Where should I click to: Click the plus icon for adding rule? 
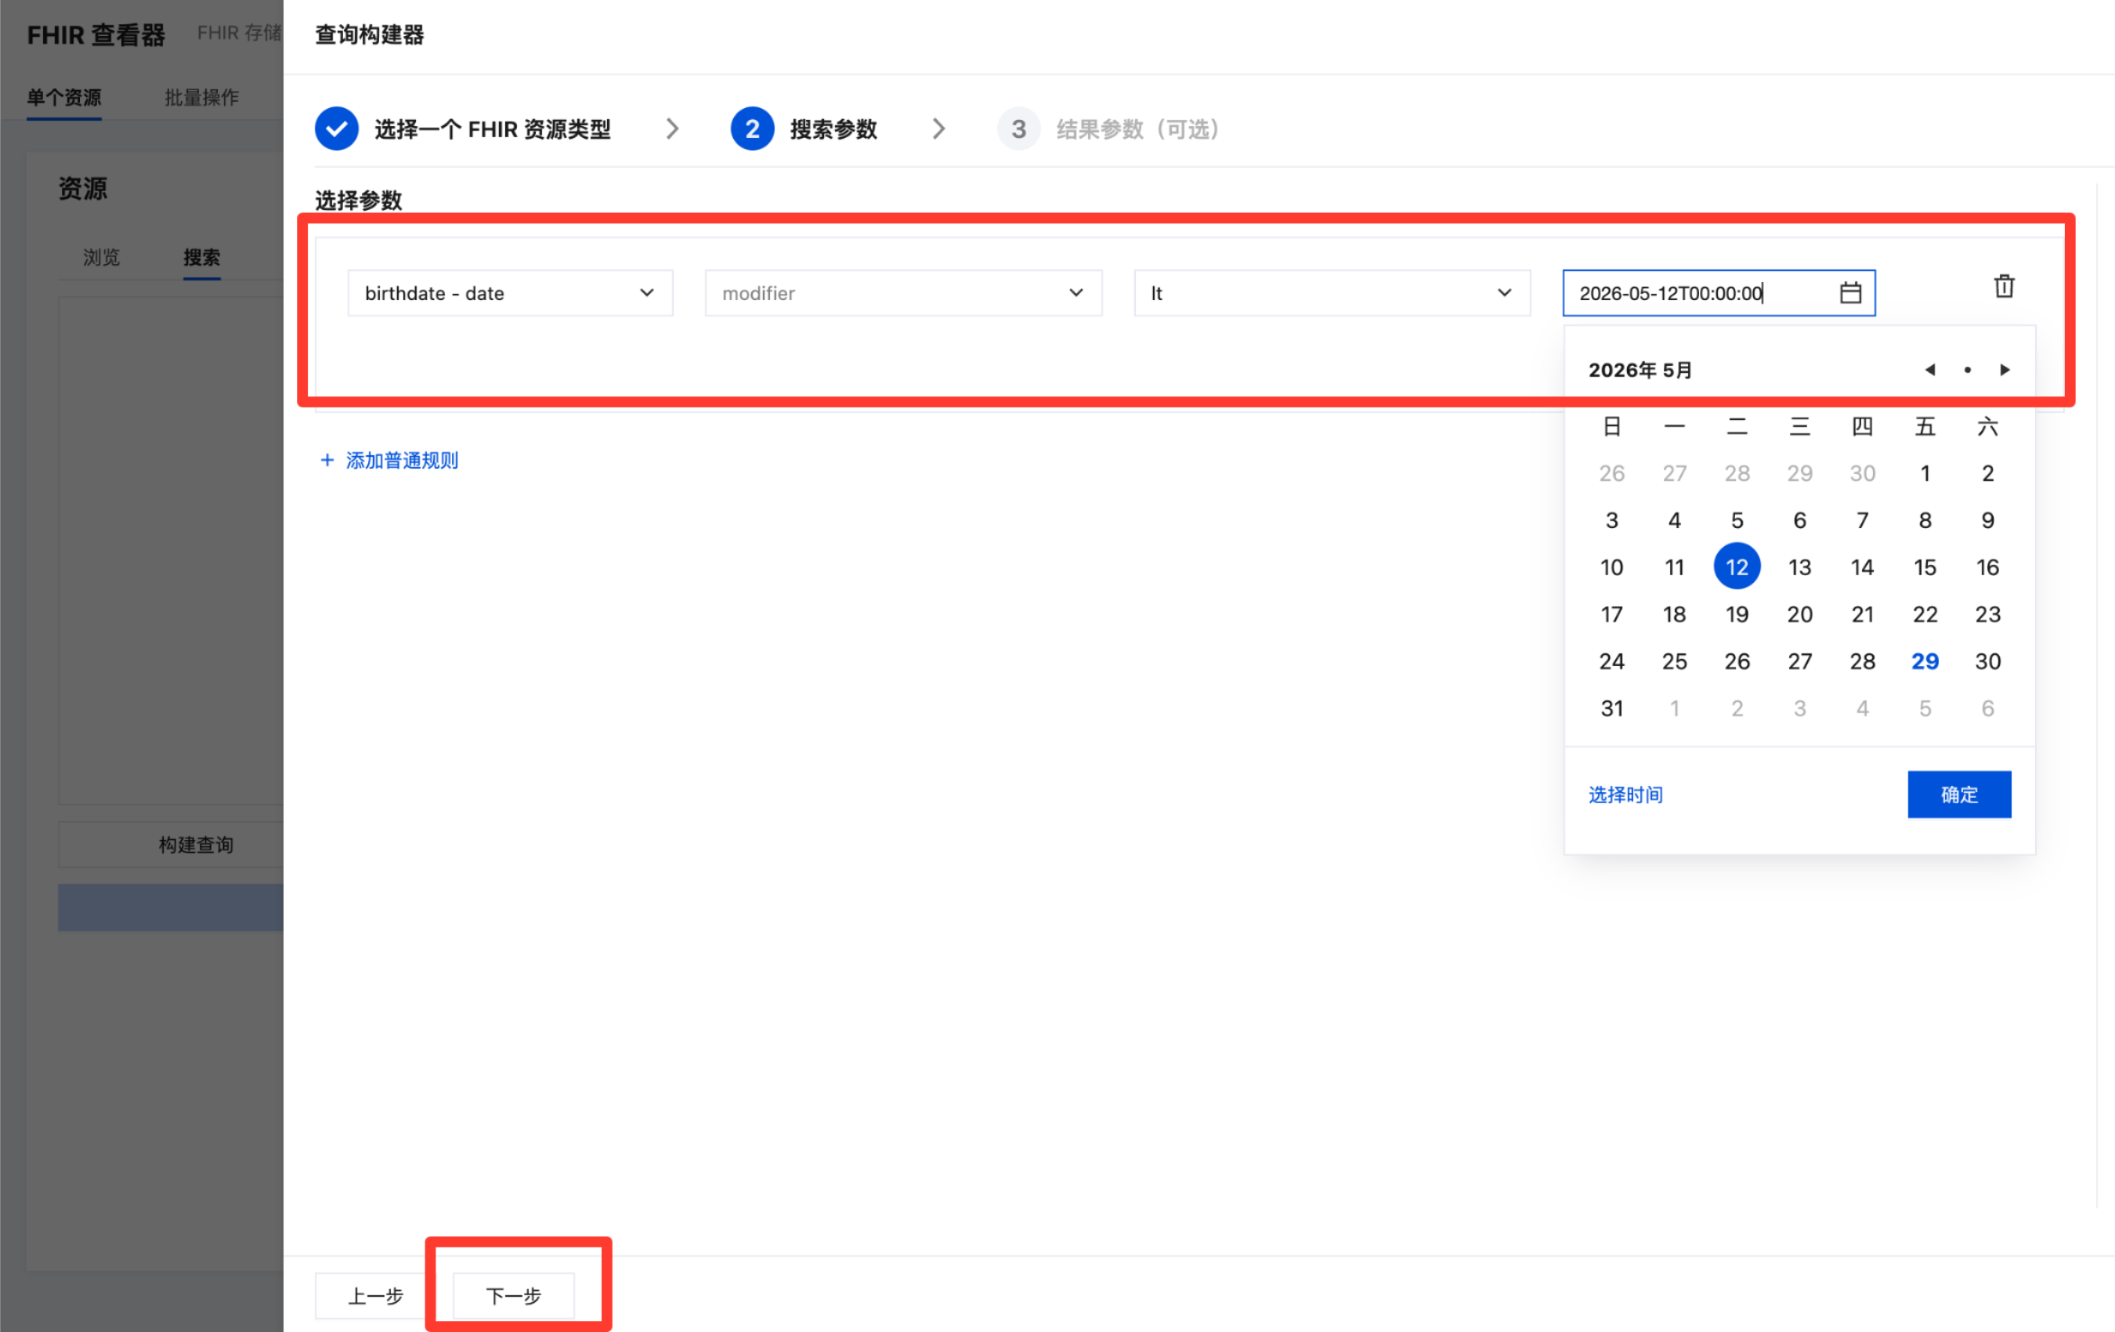pos(327,459)
